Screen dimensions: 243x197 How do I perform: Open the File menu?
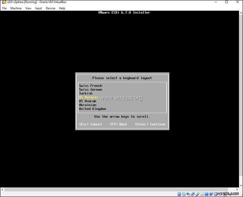pyautogui.click(x=4, y=8)
